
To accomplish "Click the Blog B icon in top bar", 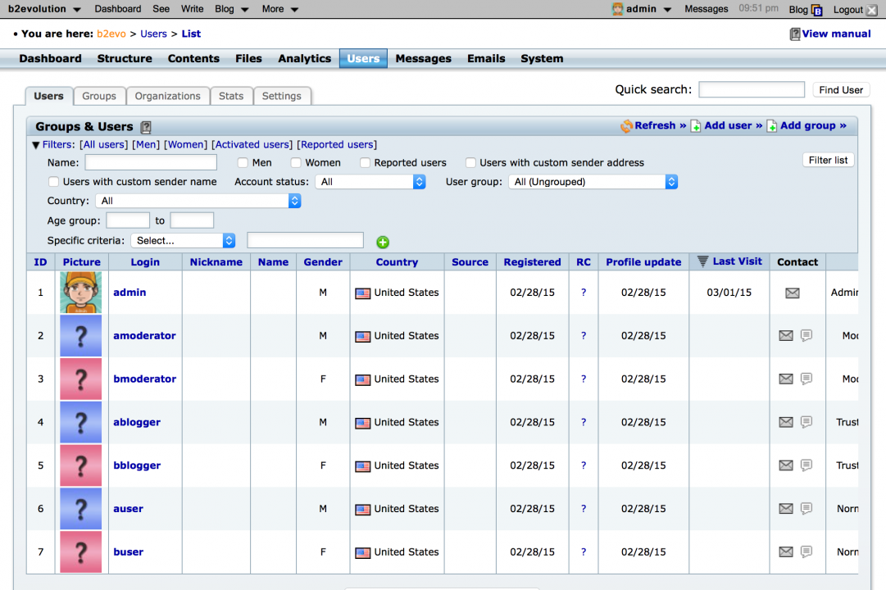I will point(817,10).
